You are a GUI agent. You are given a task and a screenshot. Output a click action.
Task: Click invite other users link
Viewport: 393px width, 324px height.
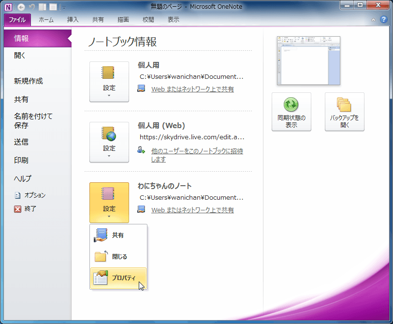pos(197,155)
